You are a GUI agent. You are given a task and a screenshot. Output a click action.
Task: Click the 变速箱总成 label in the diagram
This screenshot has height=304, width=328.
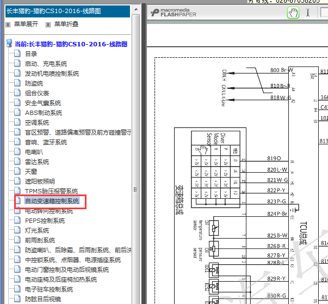coord(180,199)
